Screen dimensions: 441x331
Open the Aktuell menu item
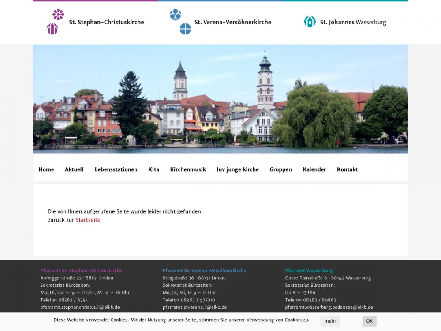pos(74,169)
